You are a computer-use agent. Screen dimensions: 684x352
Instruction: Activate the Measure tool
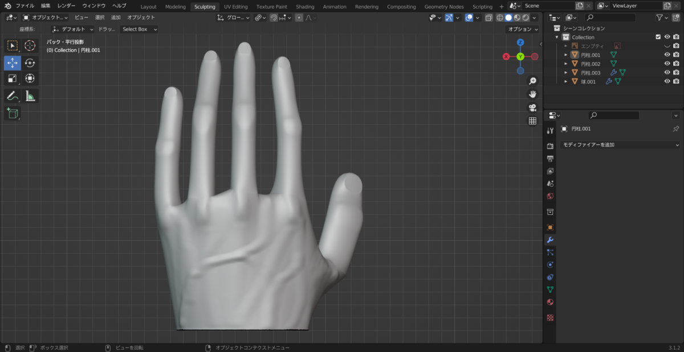coord(30,96)
